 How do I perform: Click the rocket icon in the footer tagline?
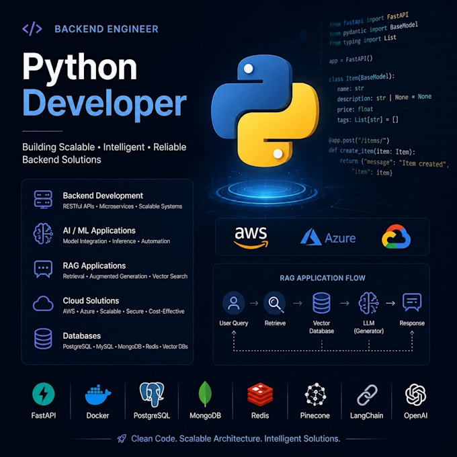[122, 439]
